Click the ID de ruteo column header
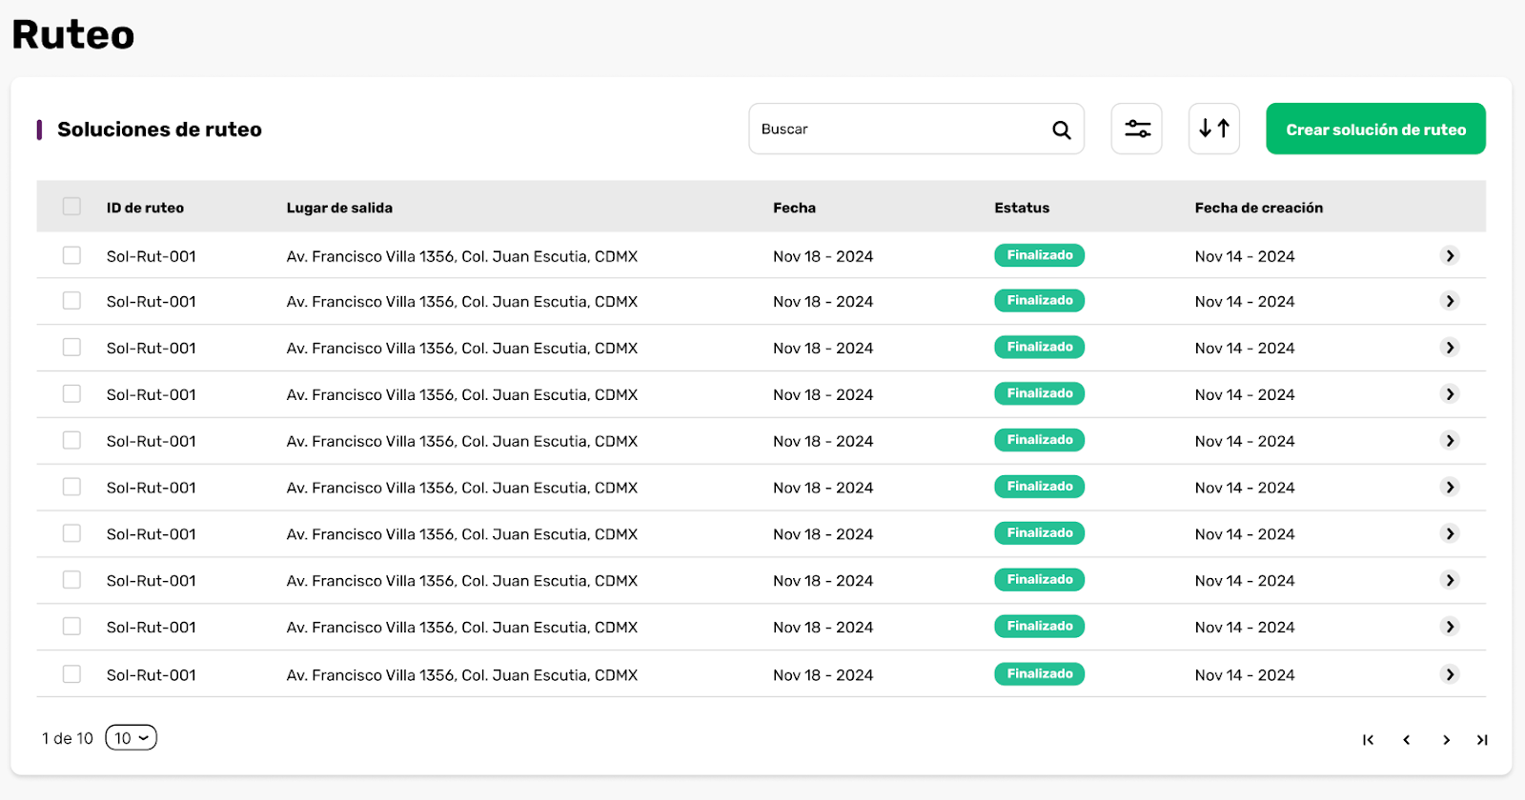The width and height of the screenshot is (1525, 800). (145, 208)
